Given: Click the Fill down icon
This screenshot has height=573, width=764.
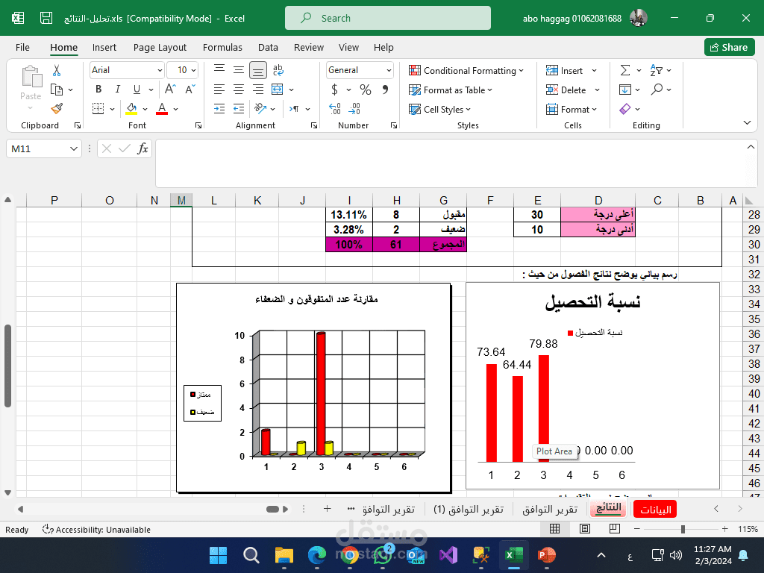Looking at the screenshot, I should [x=625, y=90].
